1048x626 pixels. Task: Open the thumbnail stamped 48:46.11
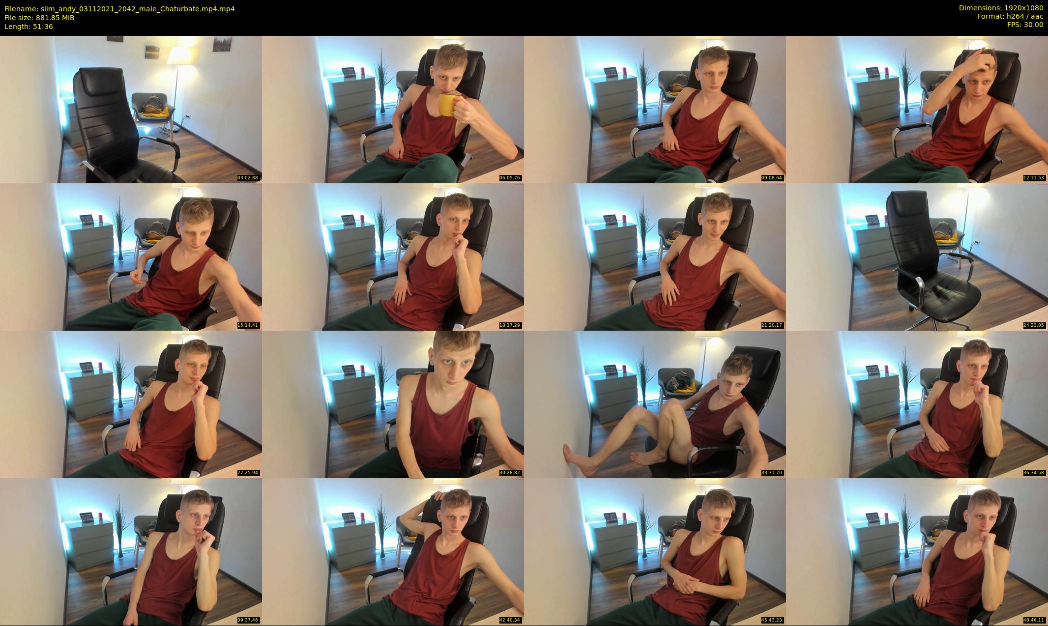[x=917, y=551]
